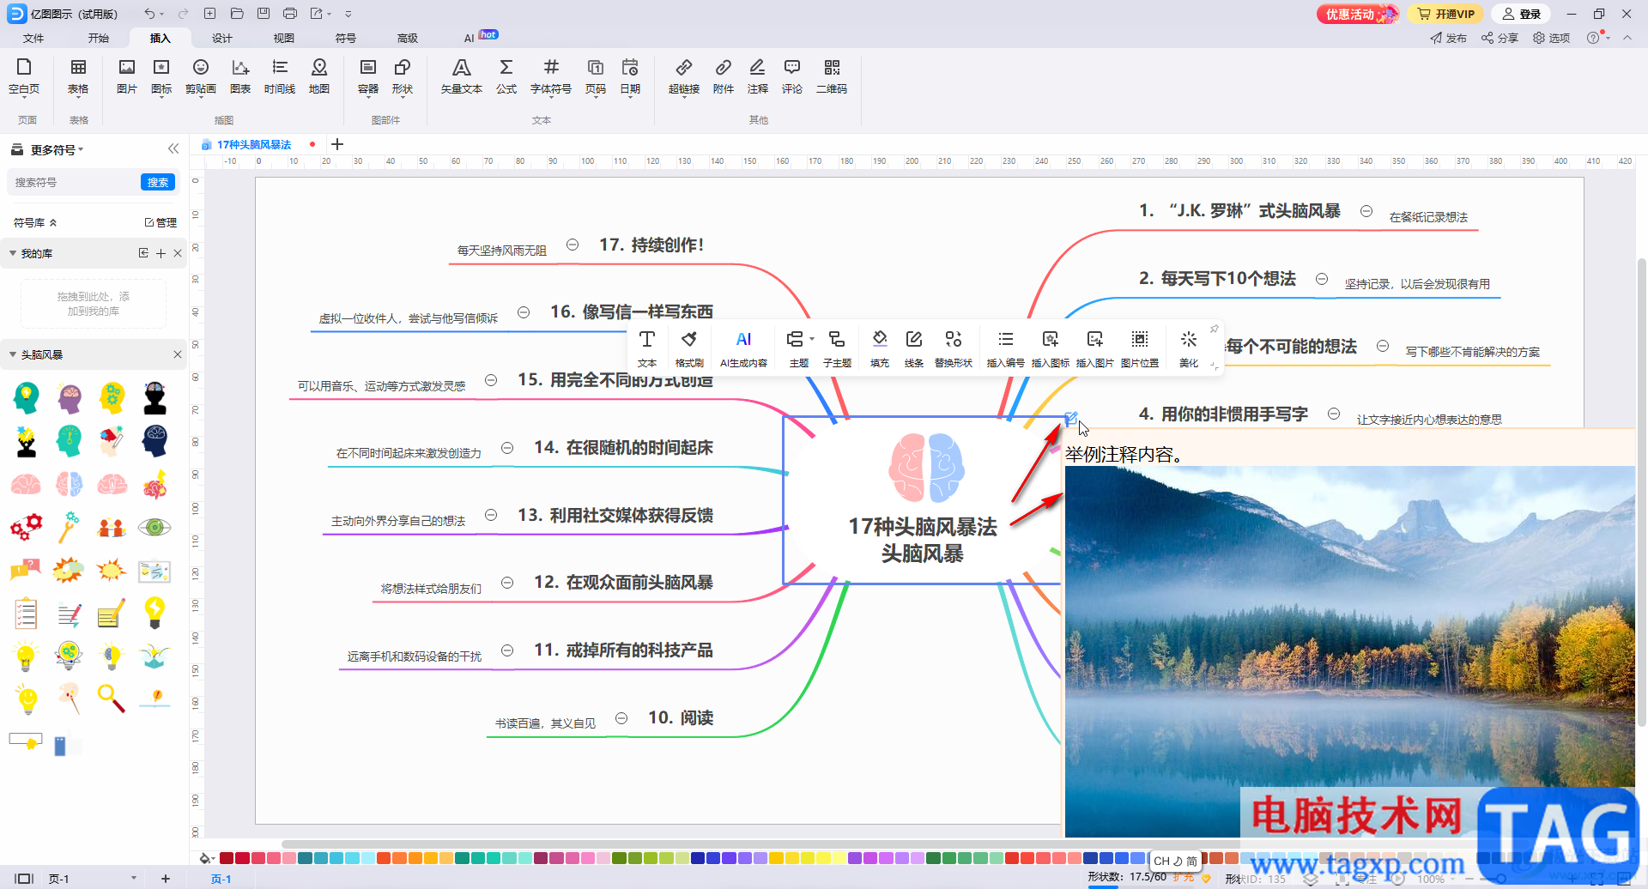Open the font symbol (字体符号) tool

pos(551,76)
